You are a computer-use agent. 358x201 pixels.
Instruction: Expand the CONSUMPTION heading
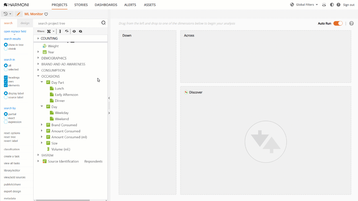tap(38, 70)
